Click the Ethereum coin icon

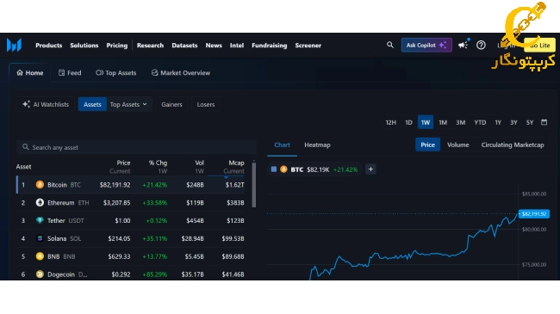(40, 202)
